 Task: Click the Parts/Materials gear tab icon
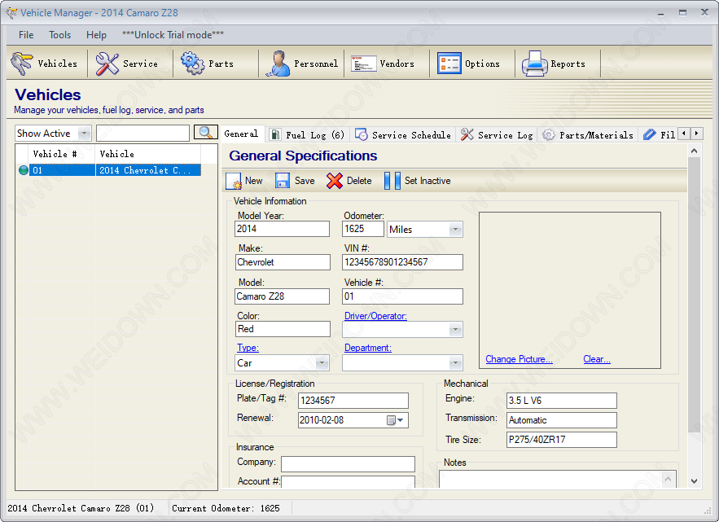click(x=549, y=134)
